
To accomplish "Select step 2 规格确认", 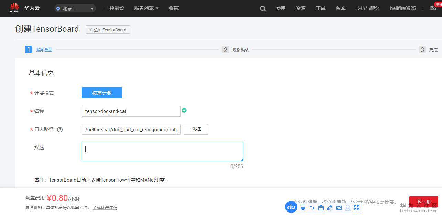I will [x=236, y=50].
